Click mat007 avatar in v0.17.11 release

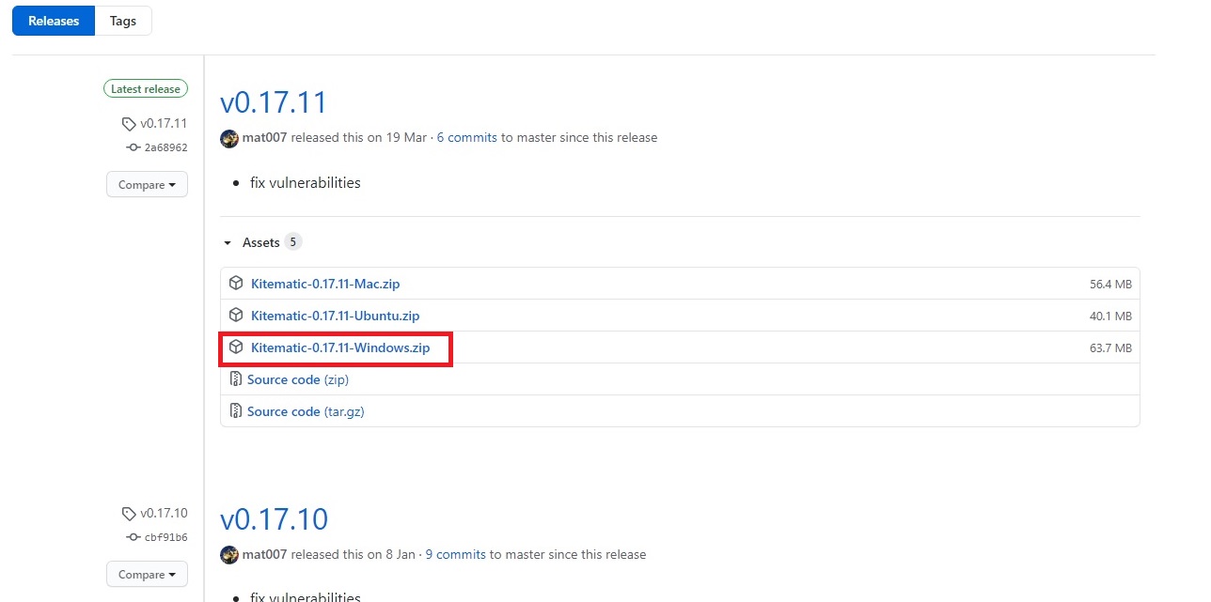pyautogui.click(x=229, y=138)
